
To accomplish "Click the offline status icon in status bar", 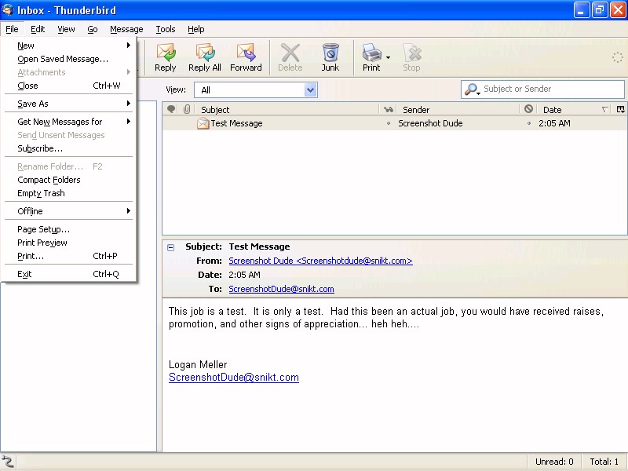I will coord(8,462).
